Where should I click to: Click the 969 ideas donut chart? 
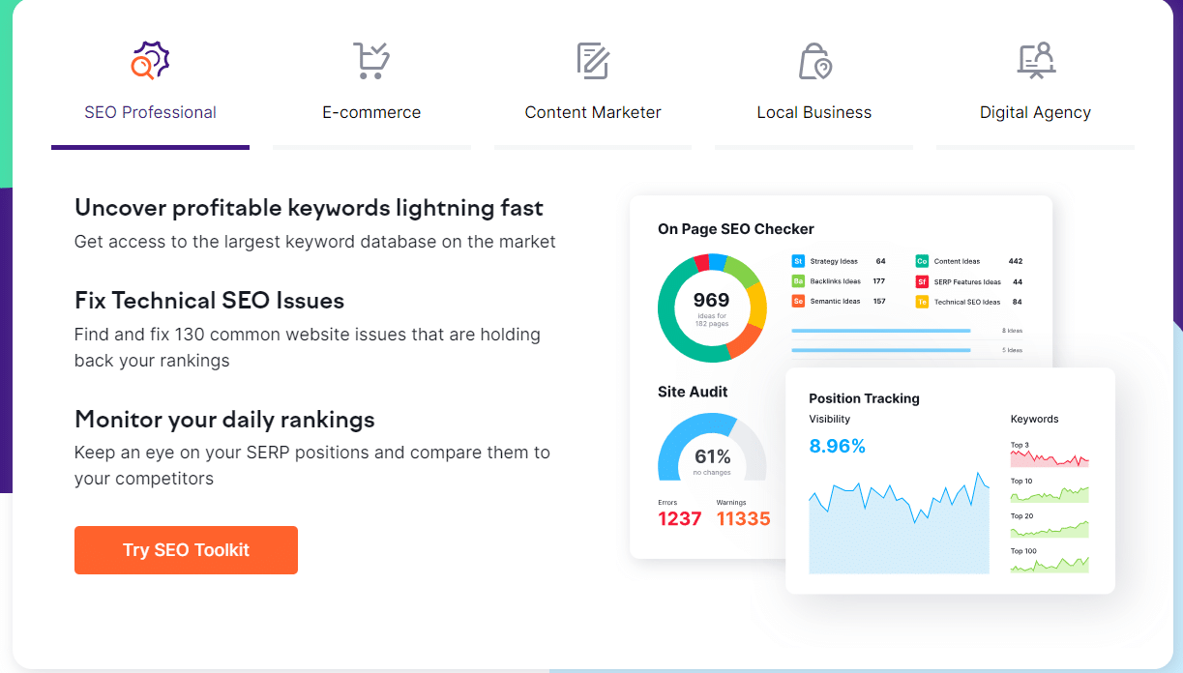coord(712,307)
